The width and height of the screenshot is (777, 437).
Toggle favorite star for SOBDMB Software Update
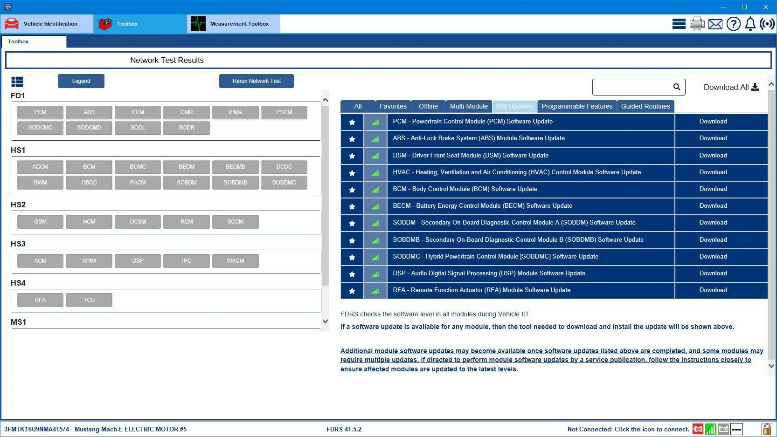(352, 240)
